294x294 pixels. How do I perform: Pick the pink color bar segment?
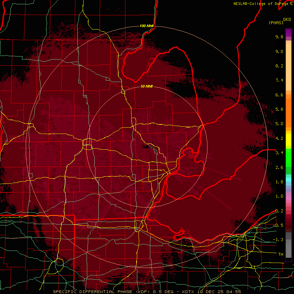[x=288, y=198]
